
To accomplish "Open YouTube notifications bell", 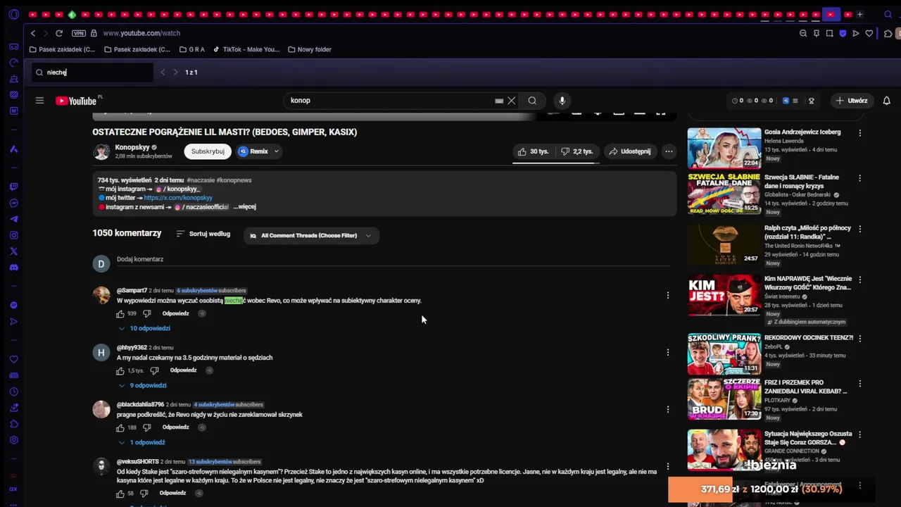I will pos(886,101).
